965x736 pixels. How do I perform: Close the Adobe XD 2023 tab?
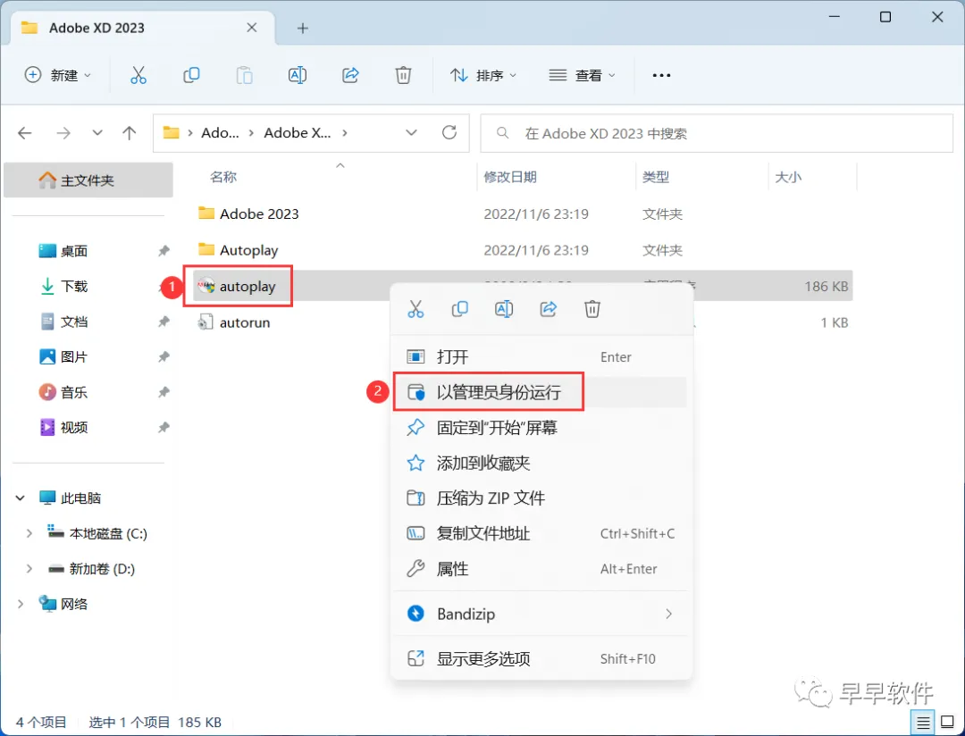[252, 28]
